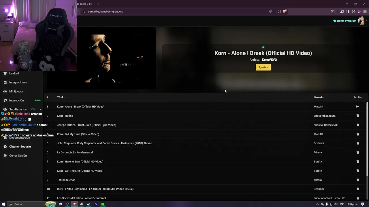This screenshot has width=369, height=207.
Task: Click the Usuario column header
Action: pos(319,97)
